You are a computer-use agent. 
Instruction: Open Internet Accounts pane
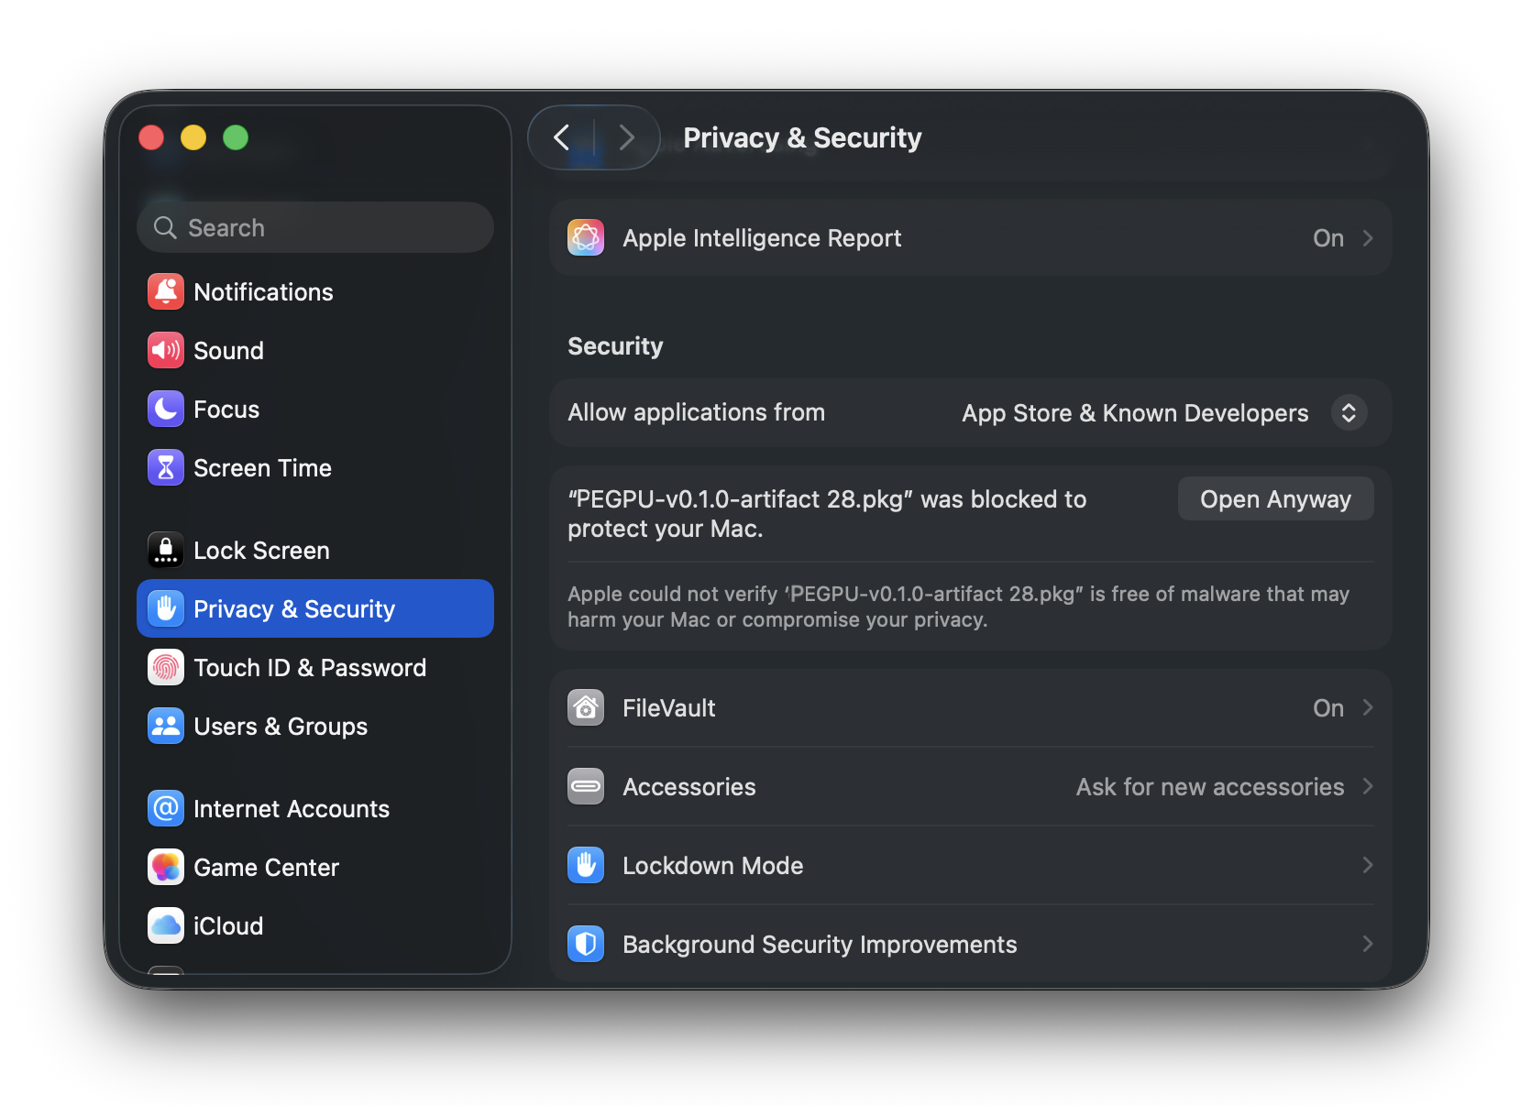coord(315,809)
